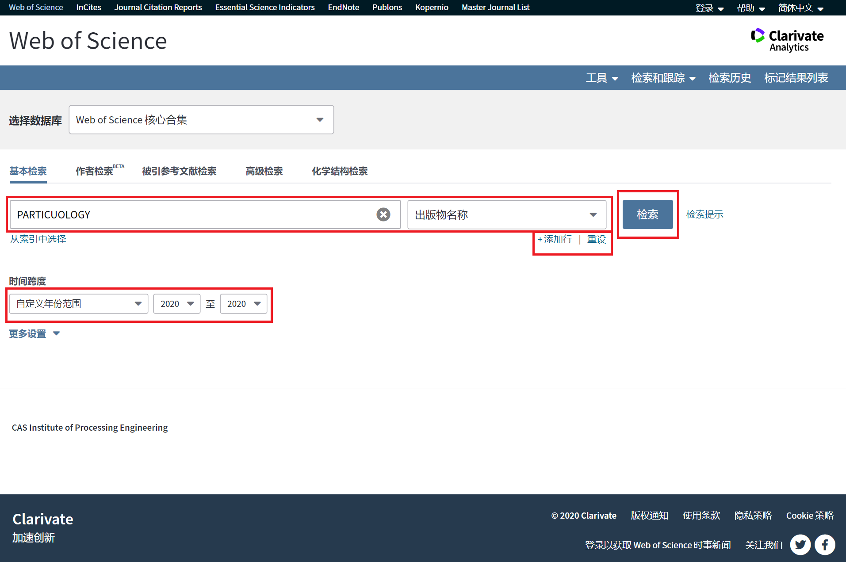Image resolution: width=846 pixels, height=562 pixels.
Task: Open 标记结果列表 marked list
Action: pos(796,78)
